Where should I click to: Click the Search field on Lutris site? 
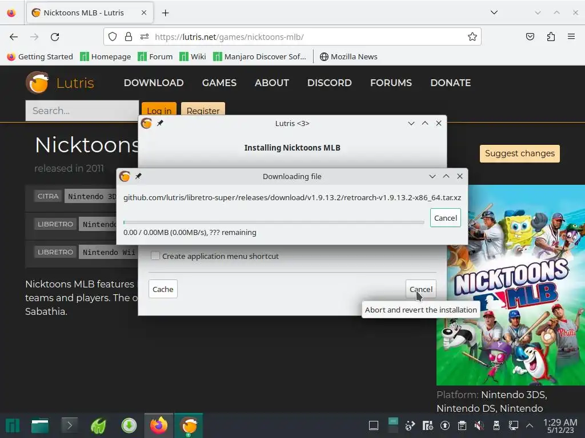[82, 111]
